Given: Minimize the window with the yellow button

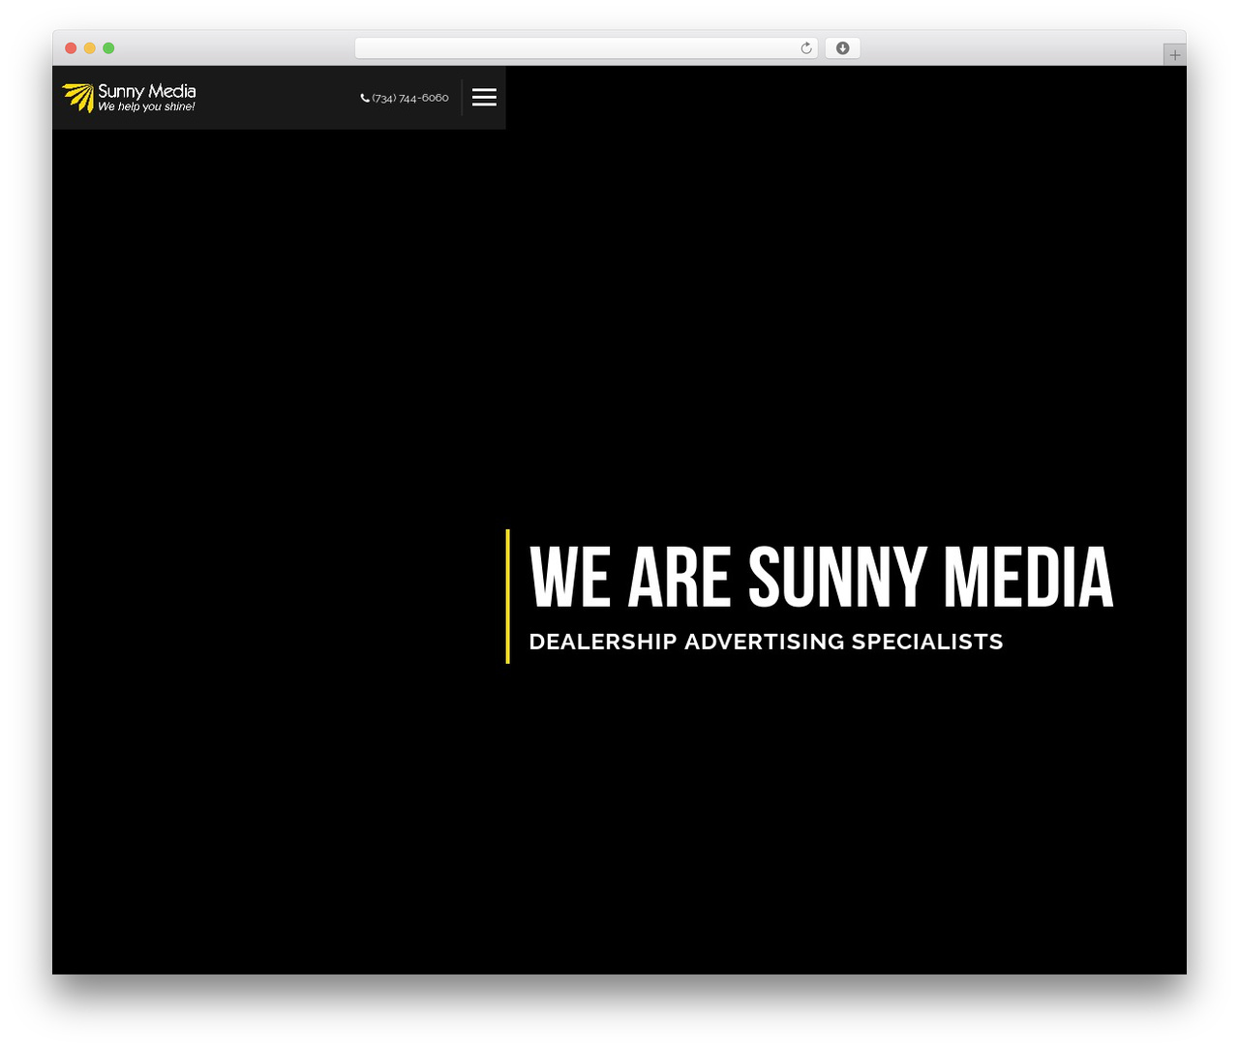Looking at the screenshot, I should point(89,48).
